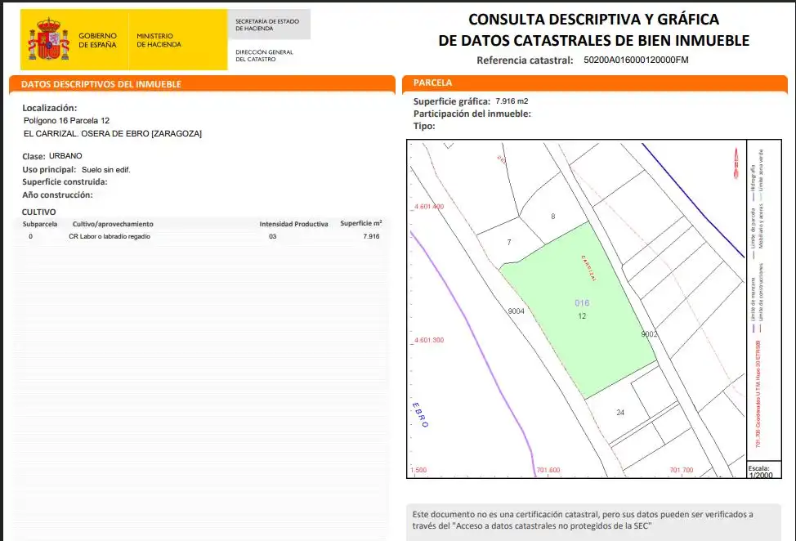
Task: Click the 'Tipo:' label
Action: (x=424, y=126)
